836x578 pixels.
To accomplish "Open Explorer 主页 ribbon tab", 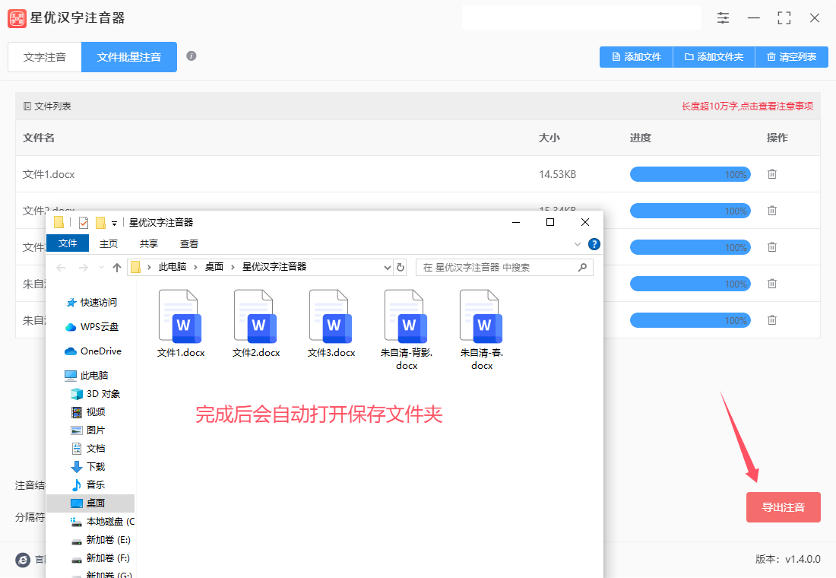I will [109, 244].
